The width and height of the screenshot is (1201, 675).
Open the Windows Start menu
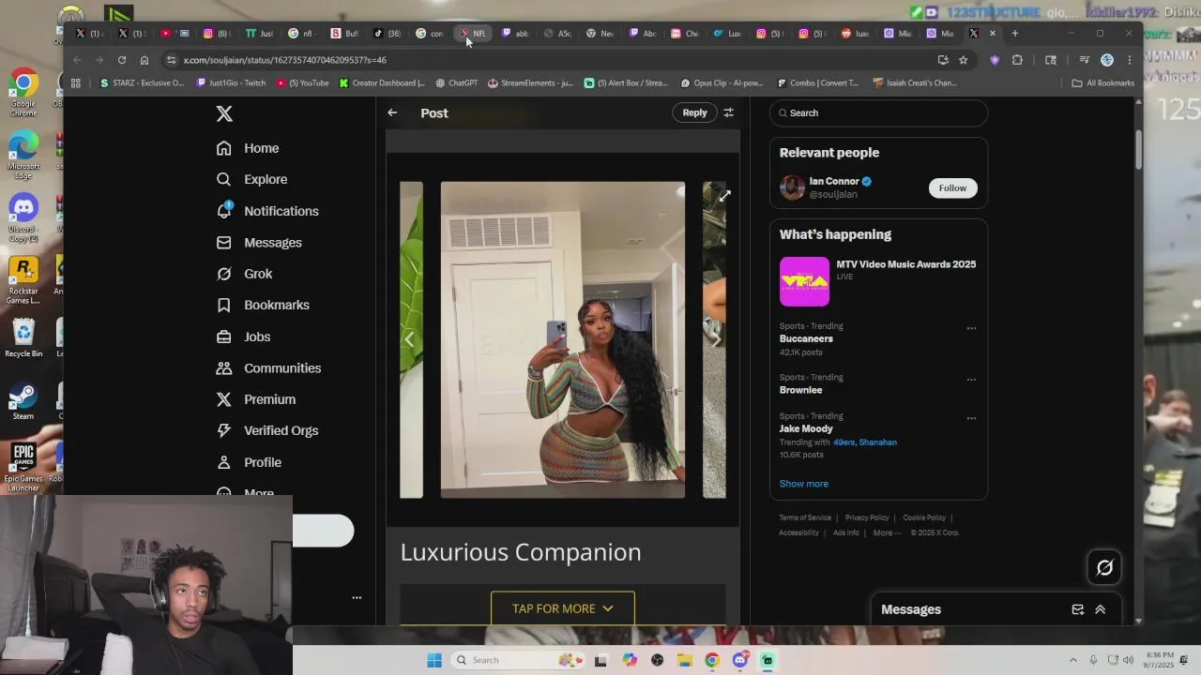tap(433, 660)
